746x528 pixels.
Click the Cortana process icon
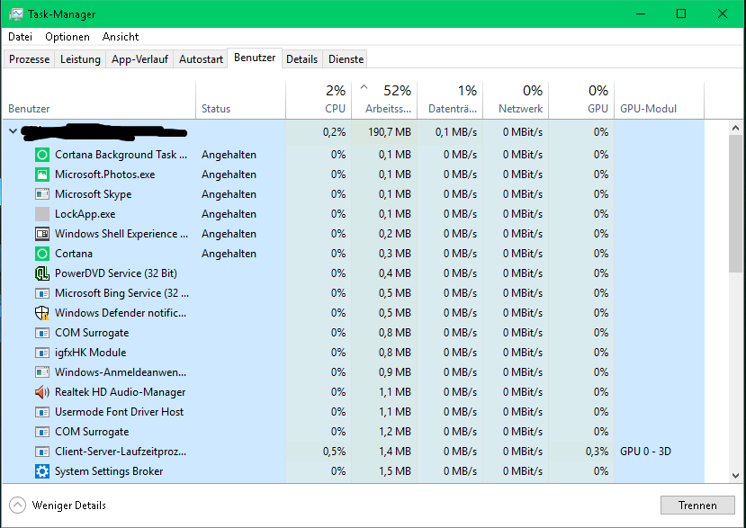pos(42,254)
